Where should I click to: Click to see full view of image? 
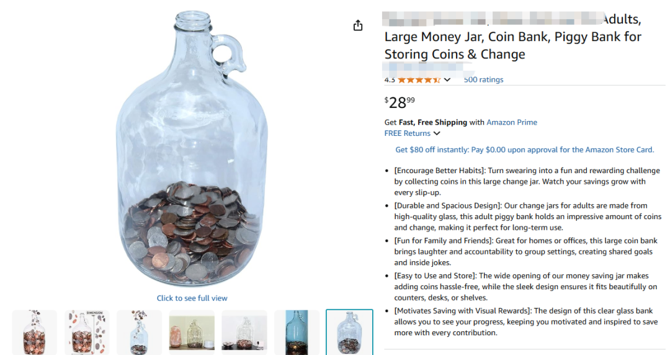[x=192, y=298]
